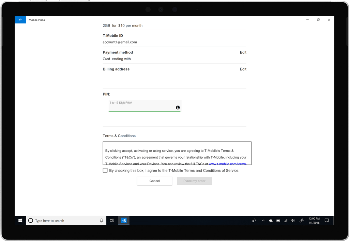Click the pen workspace tray icon
This screenshot has height=241, width=349.
(301, 221)
